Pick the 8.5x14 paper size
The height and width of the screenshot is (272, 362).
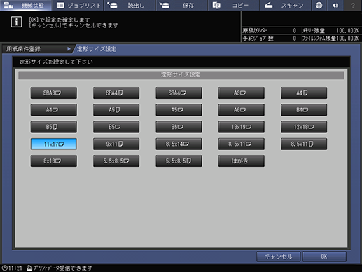179,144
